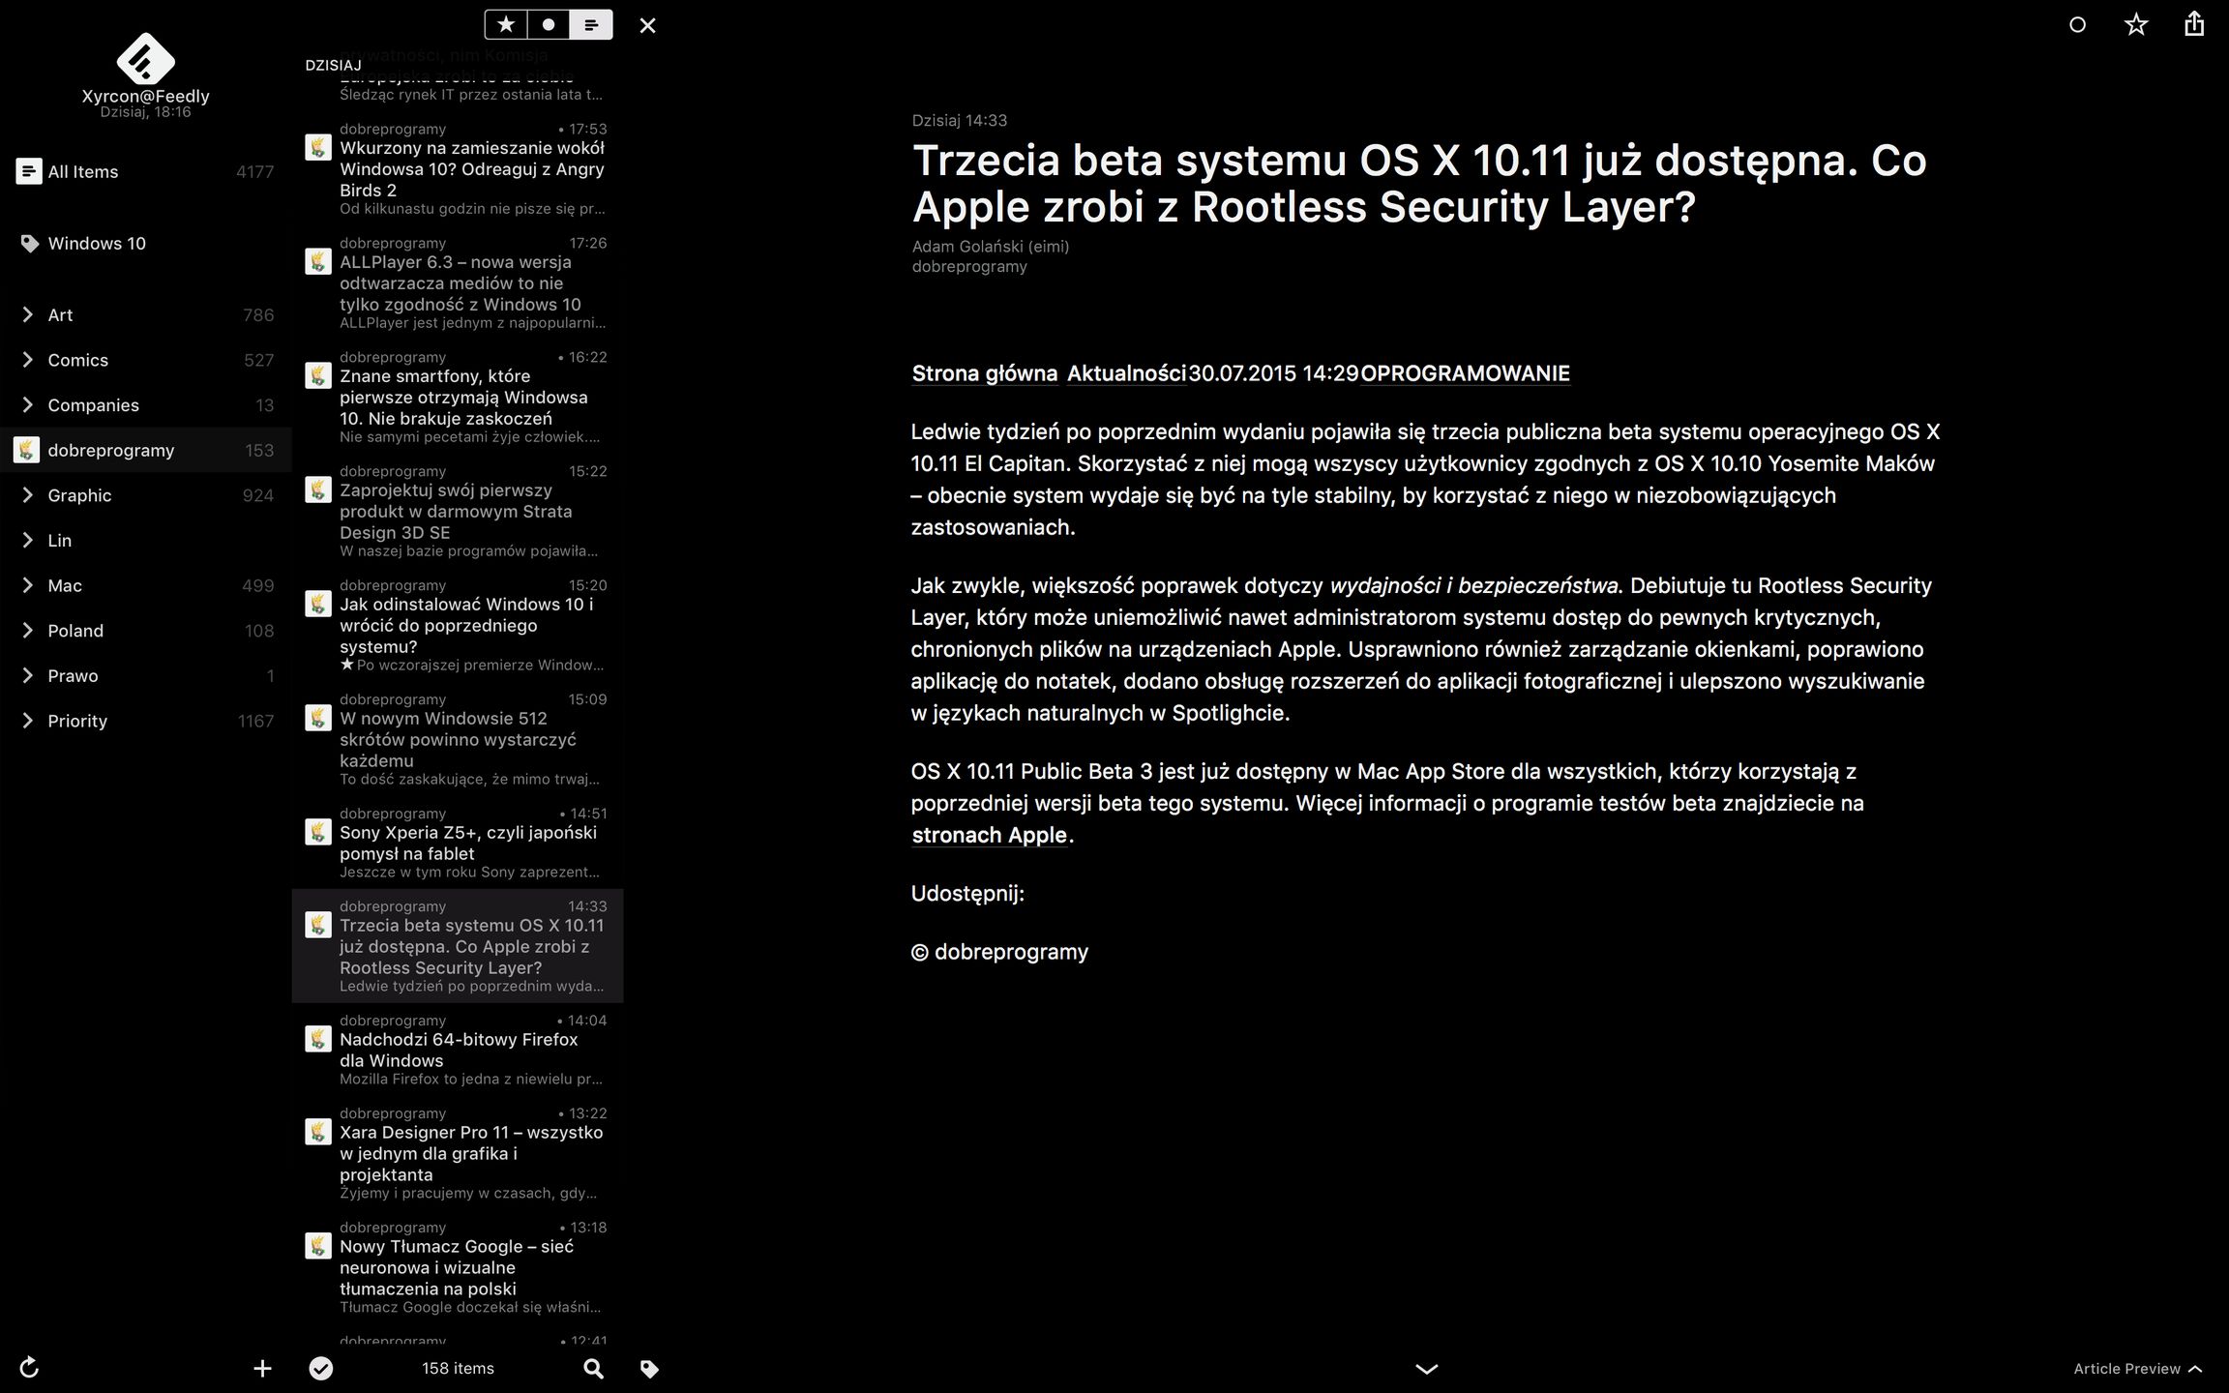This screenshot has width=2229, height=1393.
Task: Star the current article
Action: click(x=2136, y=25)
